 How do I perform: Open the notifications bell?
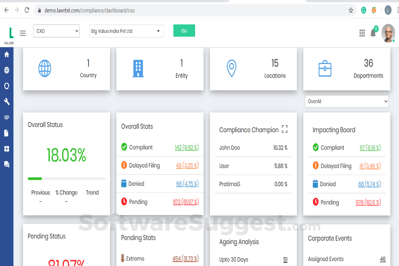(373, 33)
